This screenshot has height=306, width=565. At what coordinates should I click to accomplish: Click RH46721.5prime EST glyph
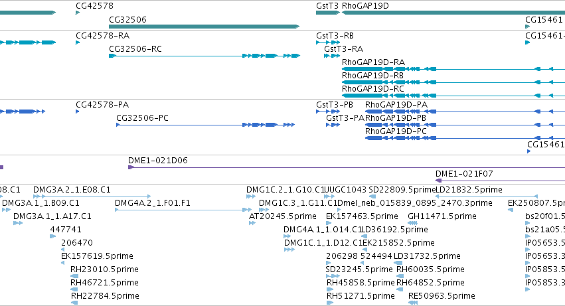click(x=74, y=289)
